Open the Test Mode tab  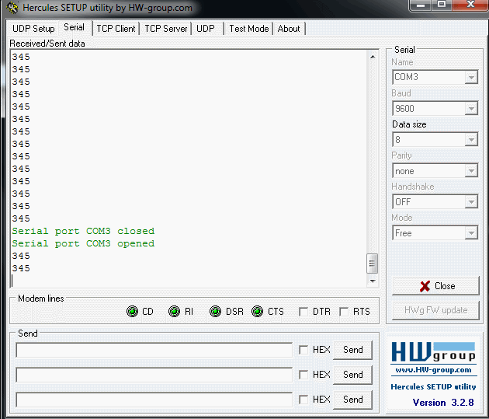pos(249,29)
